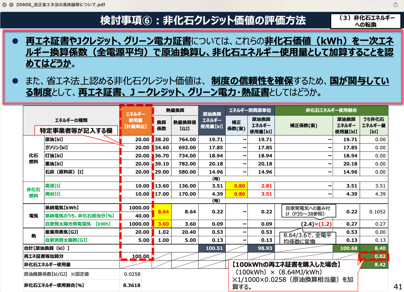Click the 系統電気【kWh】 row label
This screenshot has width=404, height=292.
61,208
